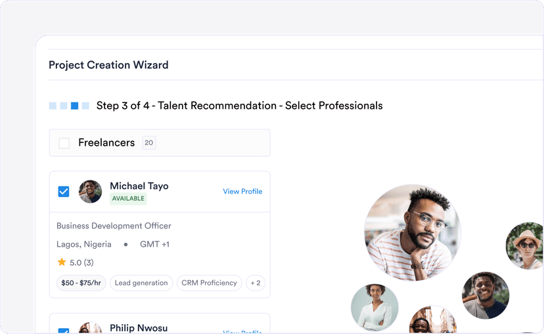The width and height of the screenshot is (544, 334).
Task: Click the first step progress indicator square
Action: click(x=53, y=106)
